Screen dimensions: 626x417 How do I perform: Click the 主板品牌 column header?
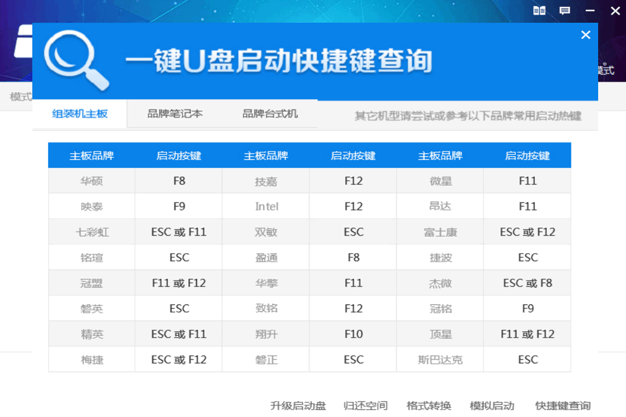pyautogui.click(x=91, y=155)
